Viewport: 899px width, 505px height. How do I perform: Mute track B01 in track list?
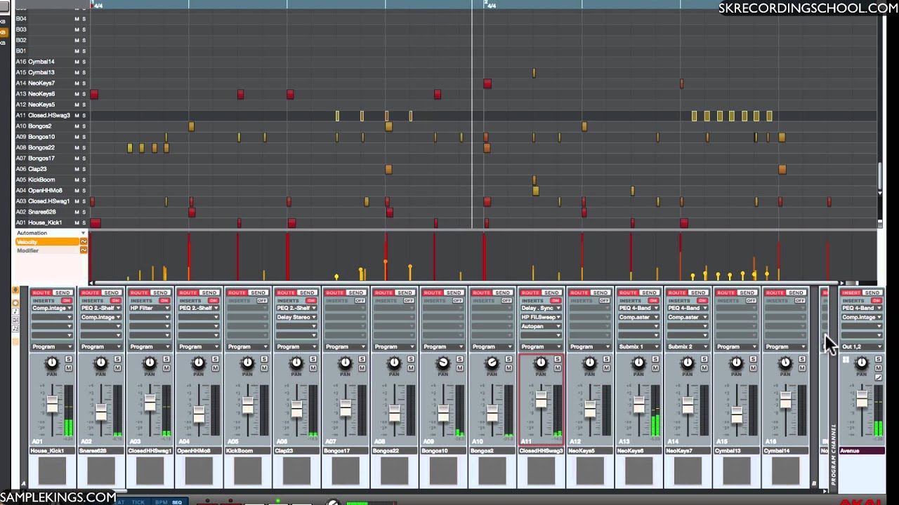77,51
